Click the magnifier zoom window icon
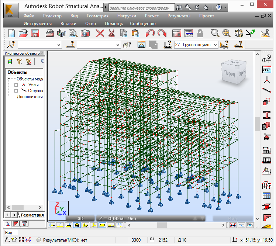 [x=214, y=33]
